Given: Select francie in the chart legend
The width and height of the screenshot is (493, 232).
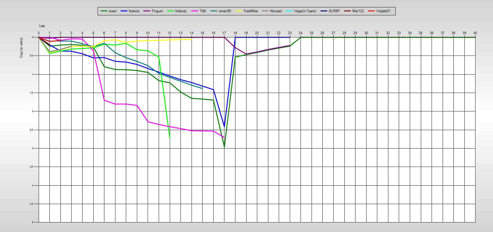Looking at the screenshot, I should click(x=134, y=11).
